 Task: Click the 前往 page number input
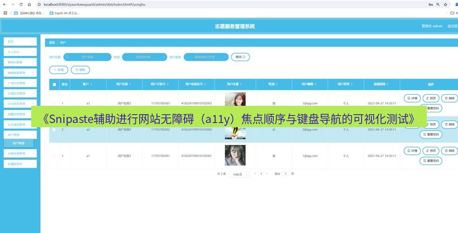click(286, 174)
